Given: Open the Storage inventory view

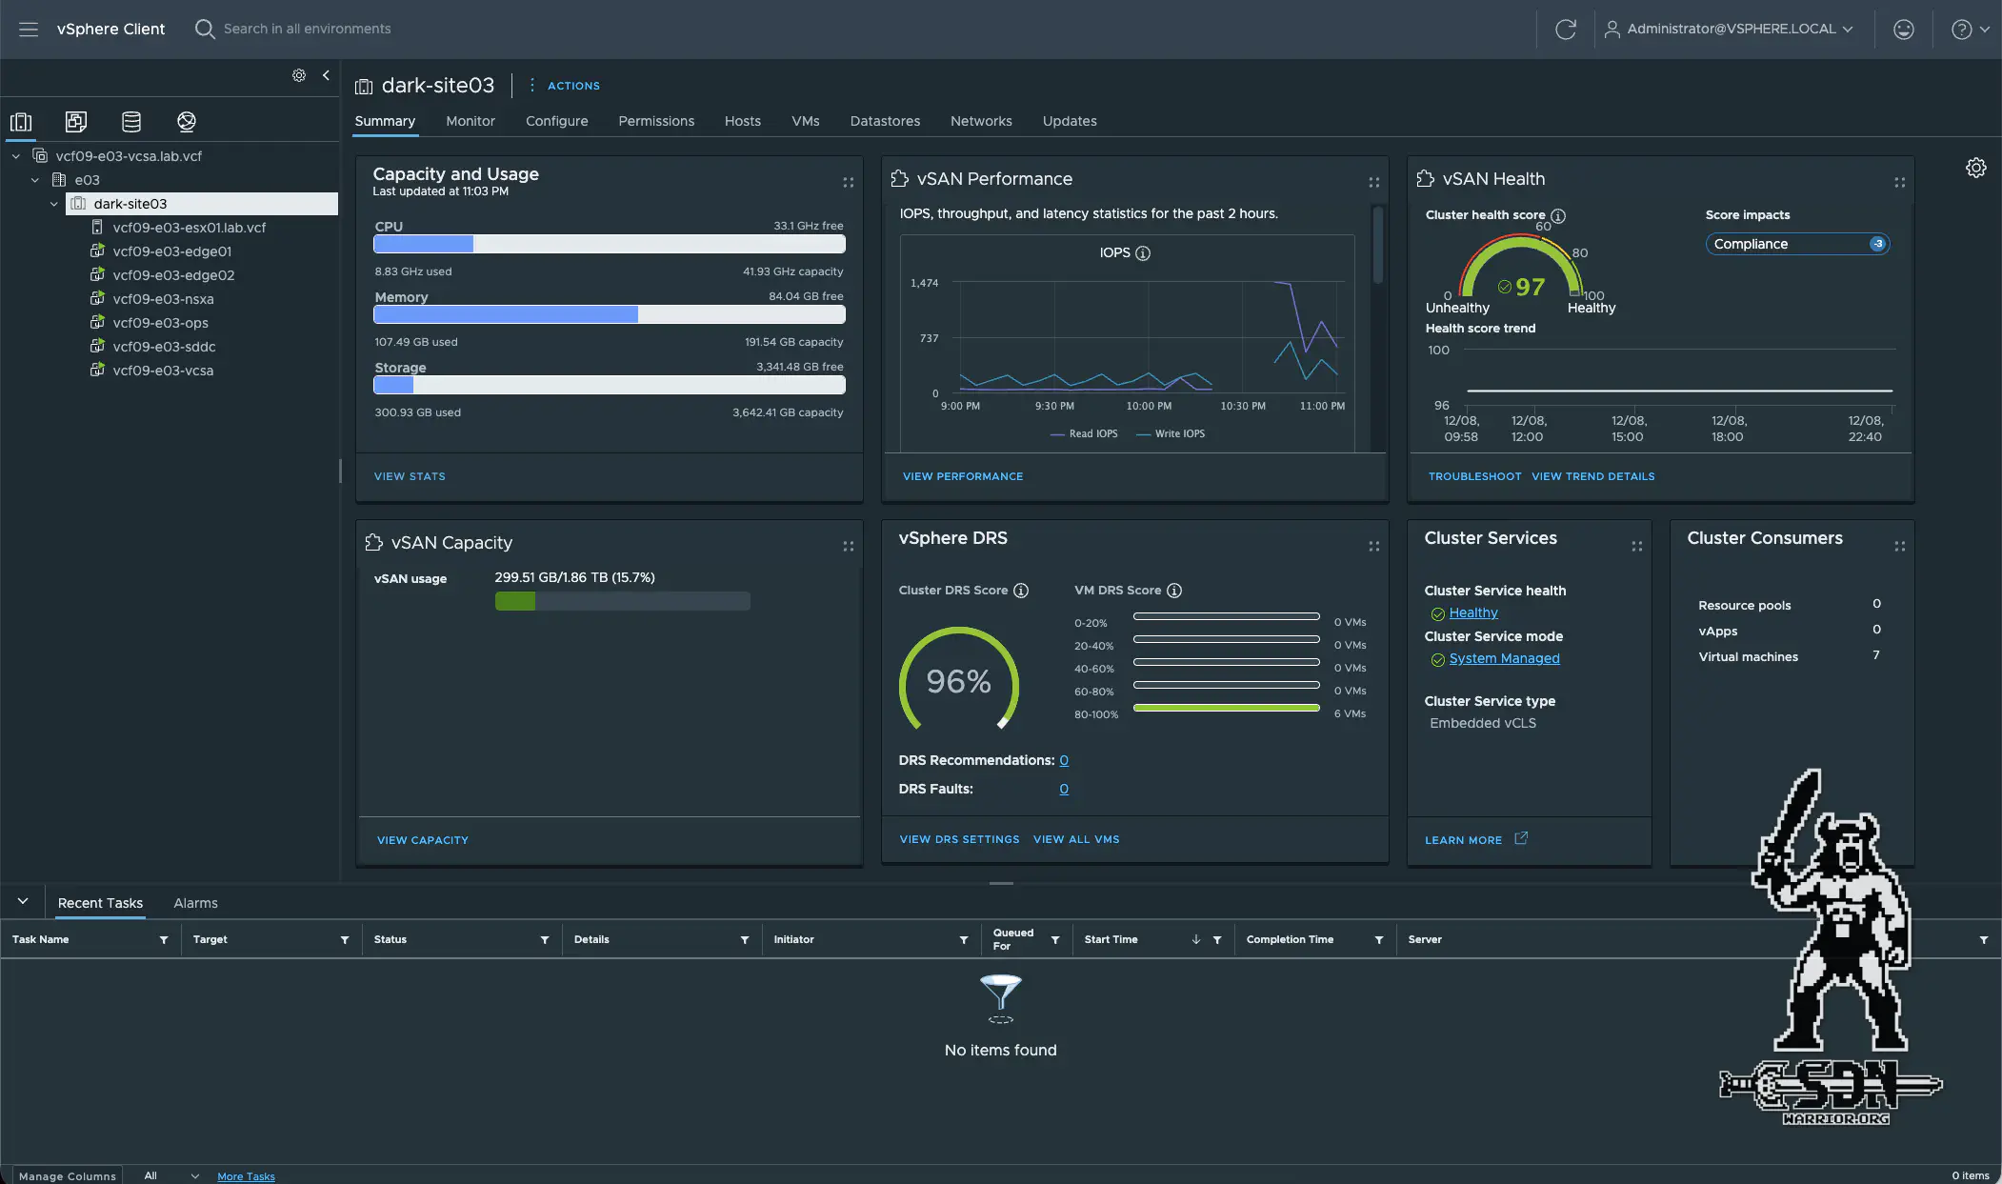Looking at the screenshot, I should pos(130,121).
